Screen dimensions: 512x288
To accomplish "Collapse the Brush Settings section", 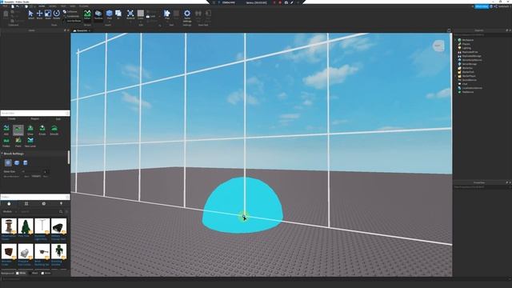I will [x=2, y=154].
